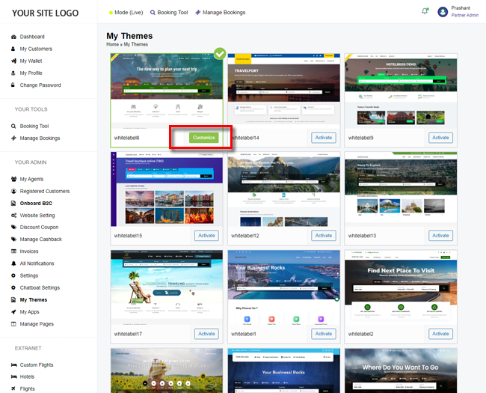Open the whitelabel12 theme preview thumbnail

pyautogui.click(x=284, y=189)
